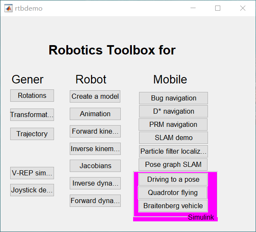The height and width of the screenshot is (232, 256).
Task: Launch Inverse kinematics demo
Action: (95, 149)
